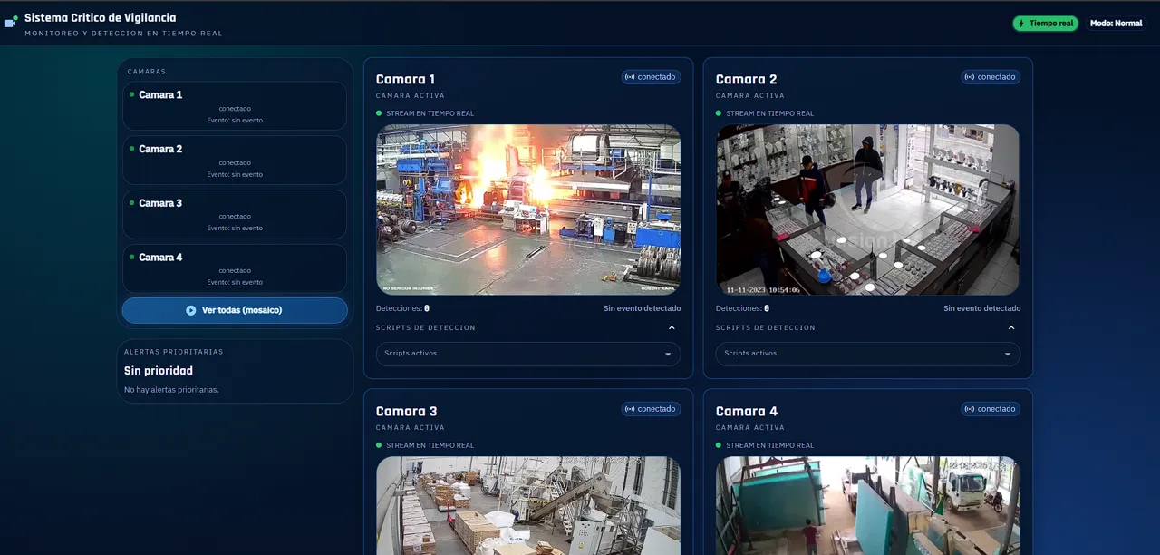Image resolution: width=1160 pixels, height=555 pixels.
Task: Open Camara 4 truck yard video feed
Action: point(868,505)
